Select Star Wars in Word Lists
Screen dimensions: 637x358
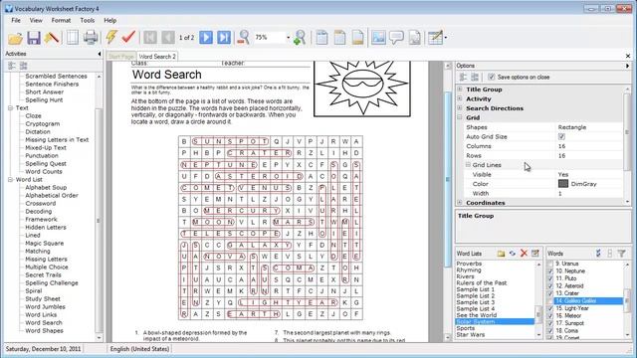[x=470, y=334]
